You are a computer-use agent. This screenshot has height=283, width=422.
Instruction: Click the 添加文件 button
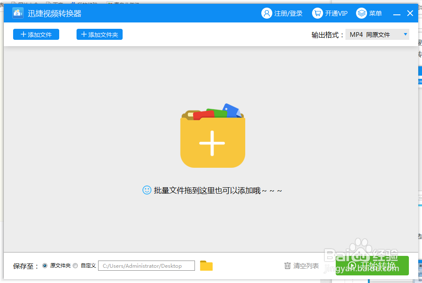[x=36, y=34]
